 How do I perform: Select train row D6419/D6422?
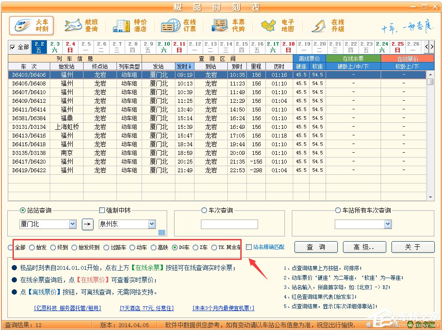217,170
